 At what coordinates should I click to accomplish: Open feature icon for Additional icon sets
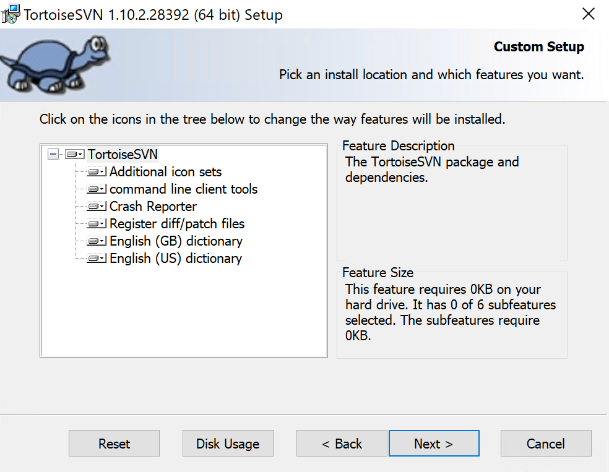click(x=97, y=172)
